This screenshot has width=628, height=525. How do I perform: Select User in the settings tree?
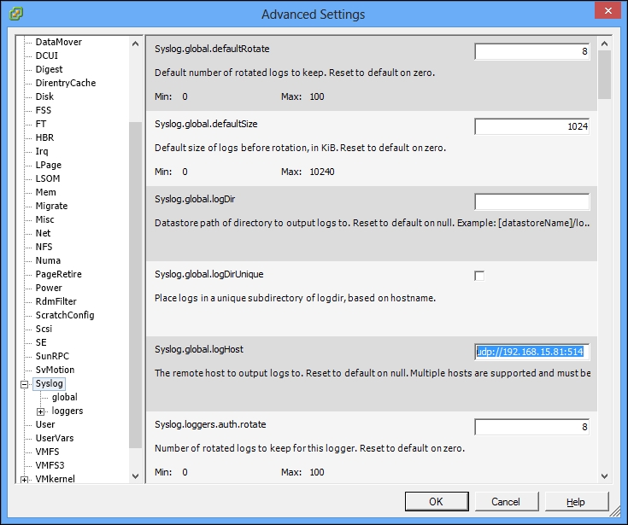[45, 424]
